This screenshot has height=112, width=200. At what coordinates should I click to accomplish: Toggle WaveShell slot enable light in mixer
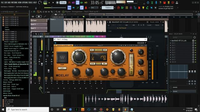[196, 41]
